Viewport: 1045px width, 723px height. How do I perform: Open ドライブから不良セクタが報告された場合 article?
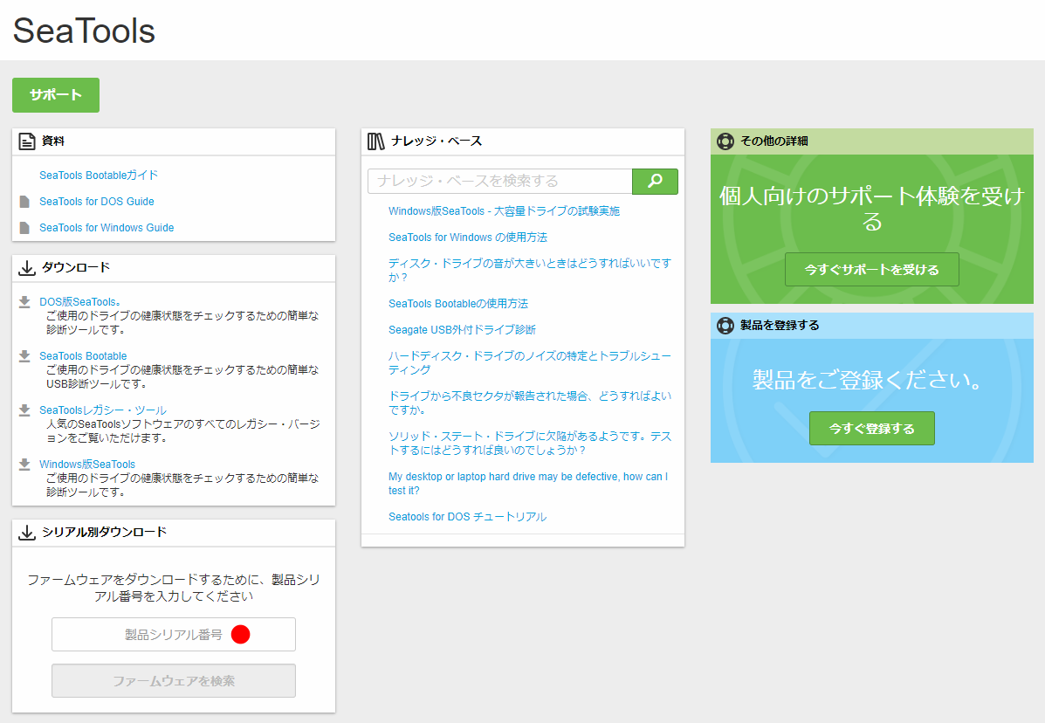pos(530,403)
